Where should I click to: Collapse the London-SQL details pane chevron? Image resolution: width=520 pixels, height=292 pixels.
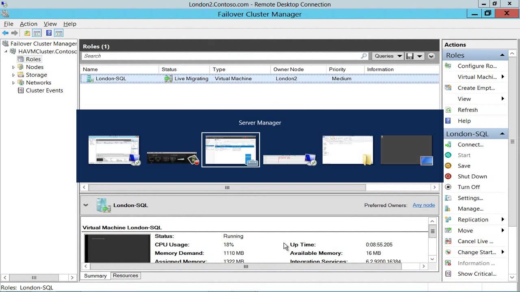click(86, 205)
